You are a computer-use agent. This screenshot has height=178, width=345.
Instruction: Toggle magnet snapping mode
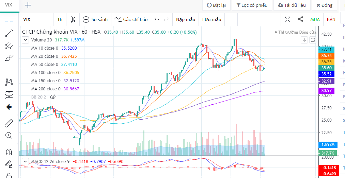coord(9,152)
